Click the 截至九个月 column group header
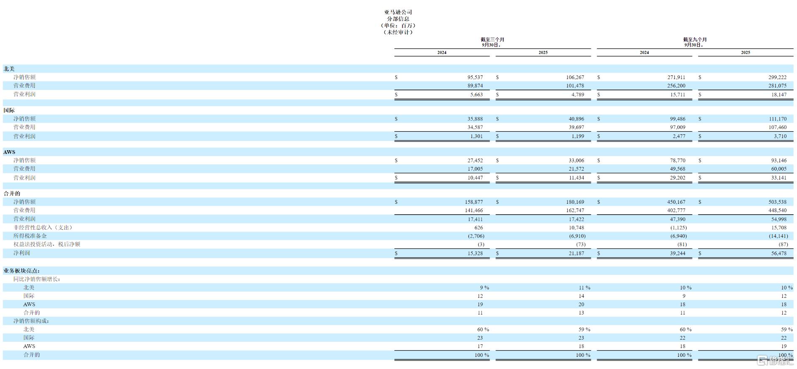 point(695,40)
